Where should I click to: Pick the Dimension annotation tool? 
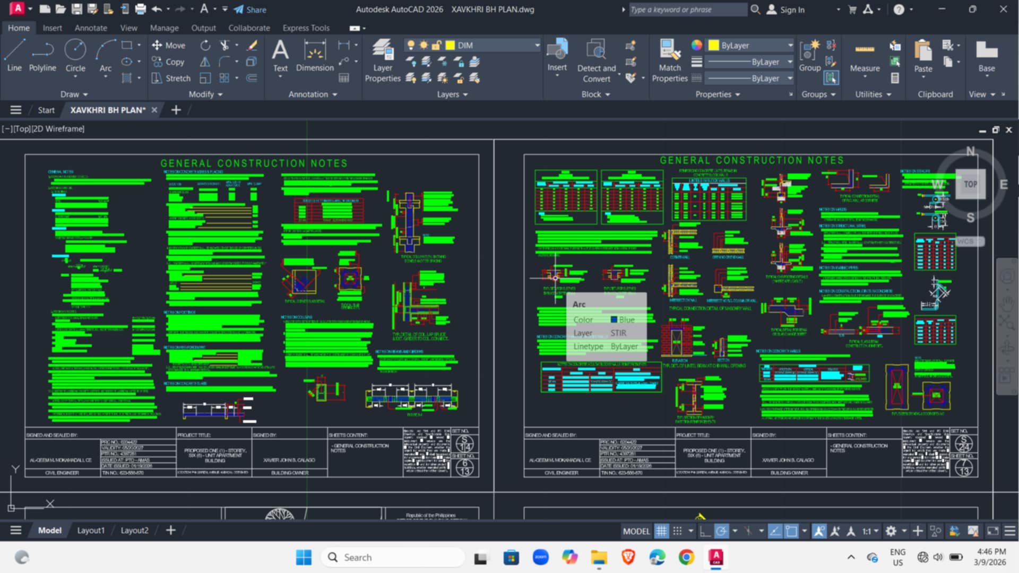pos(315,55)
